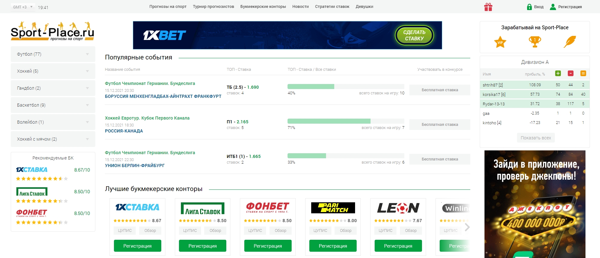The width and height of the screenshot is (600, 258).
Task: Expand the Хоккей с мячом (2) category
Action: pos(53,139)
